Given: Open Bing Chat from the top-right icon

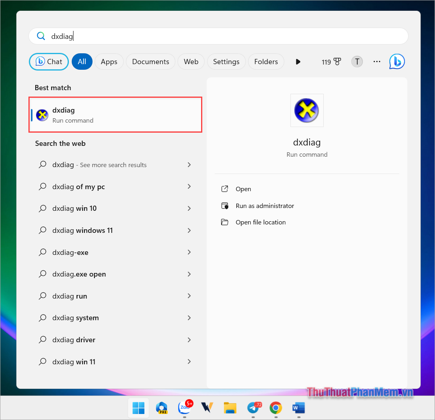Looking at the screenshot, I should [x=397, y=61].
